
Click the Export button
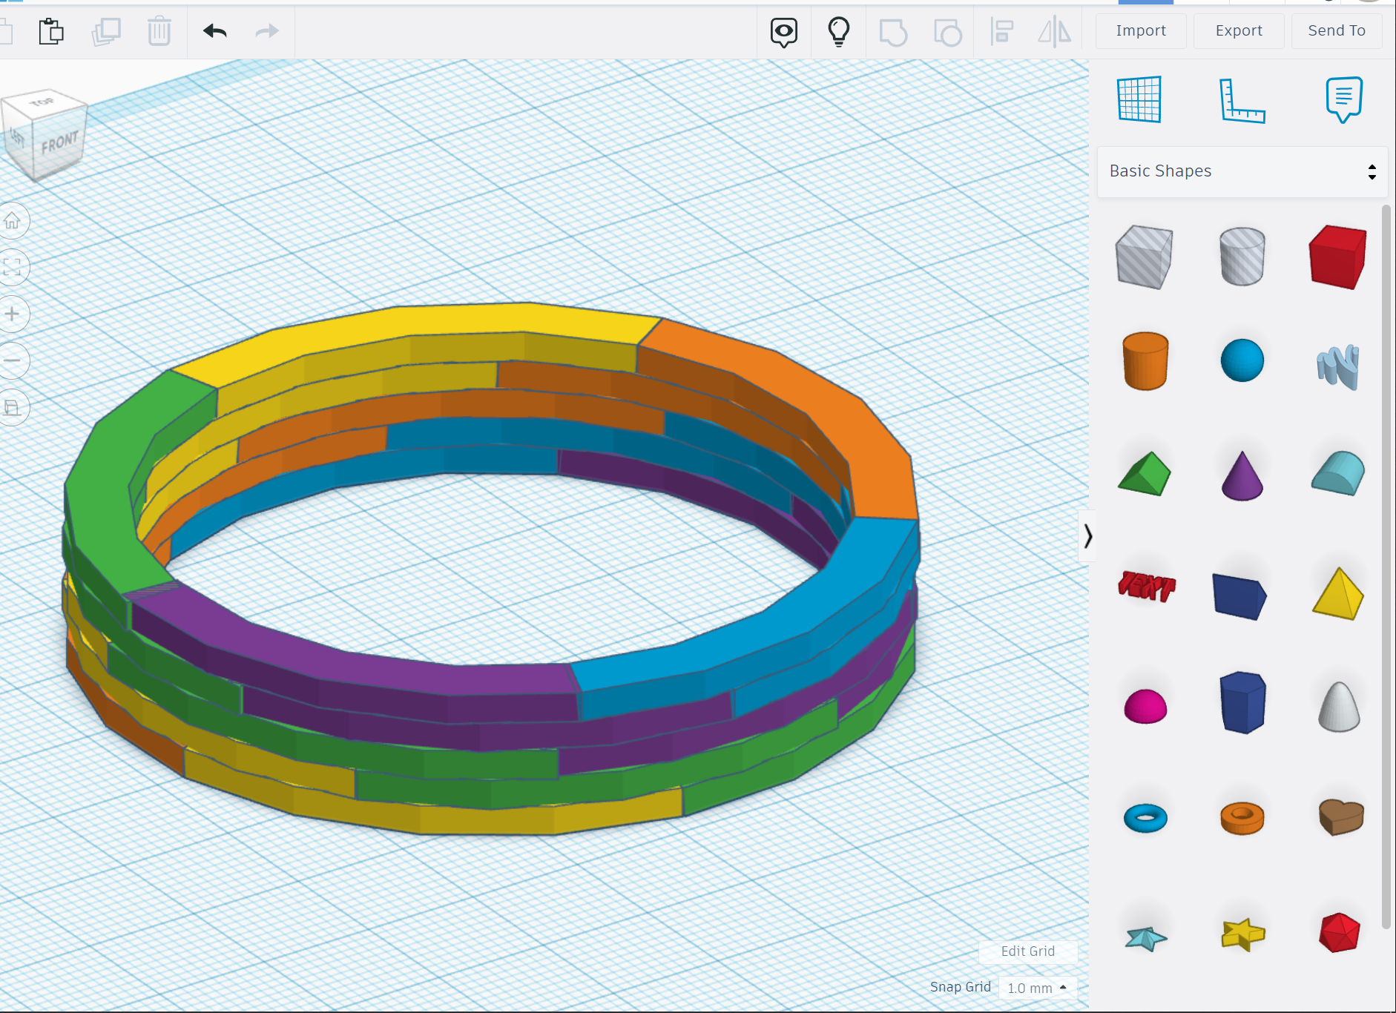[1239, 30]
